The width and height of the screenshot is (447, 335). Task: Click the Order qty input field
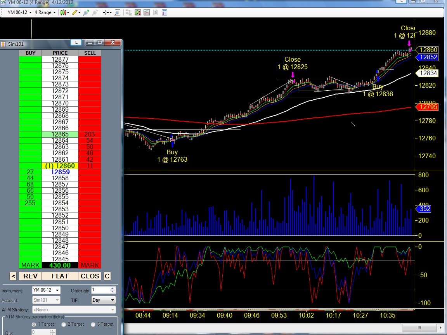(x=100, y=290)
